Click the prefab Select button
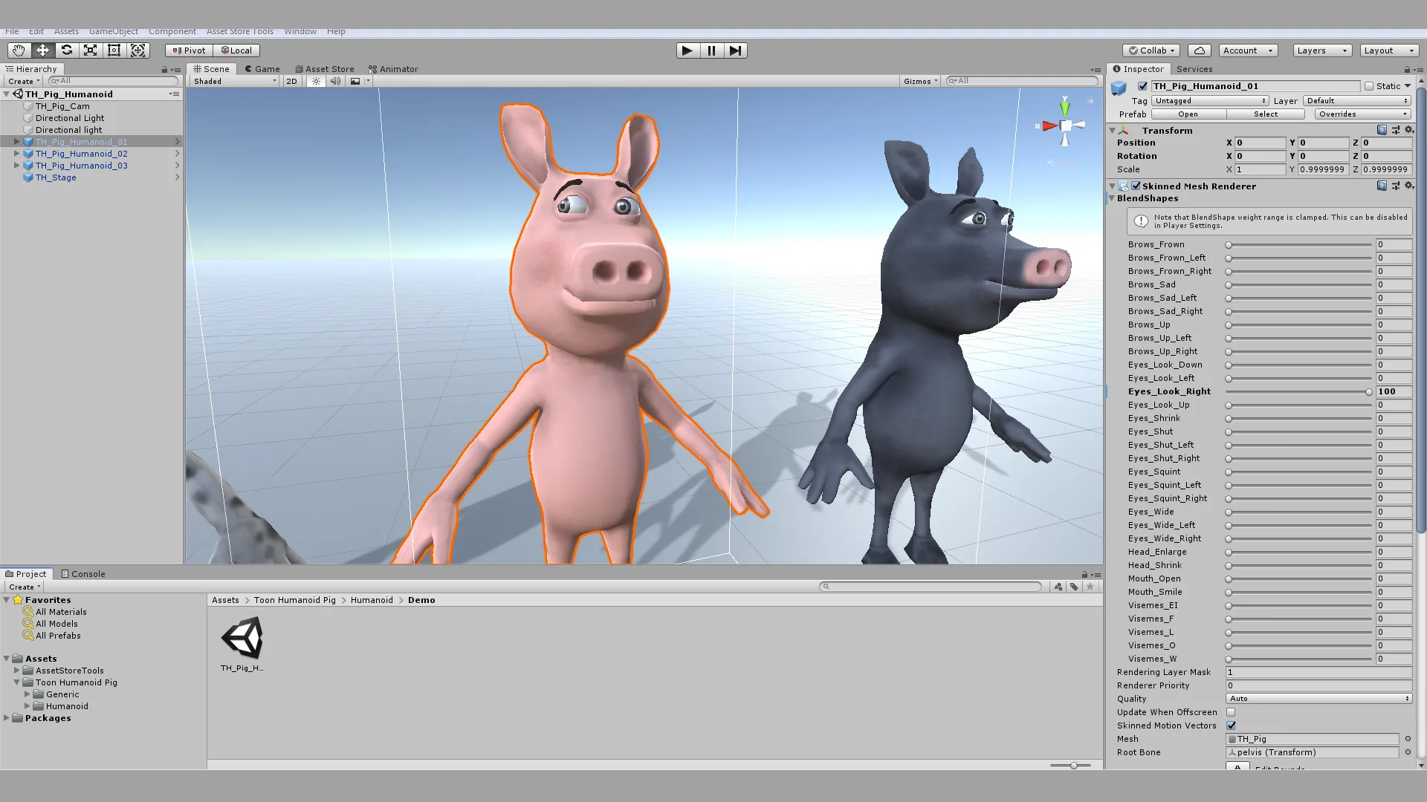The width and height of the screenshot is (1427, 802). 1266,114
